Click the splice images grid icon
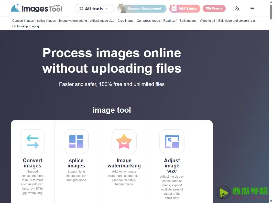The height and width of the screenshot is (203, 273). click(x=76, y=142)
